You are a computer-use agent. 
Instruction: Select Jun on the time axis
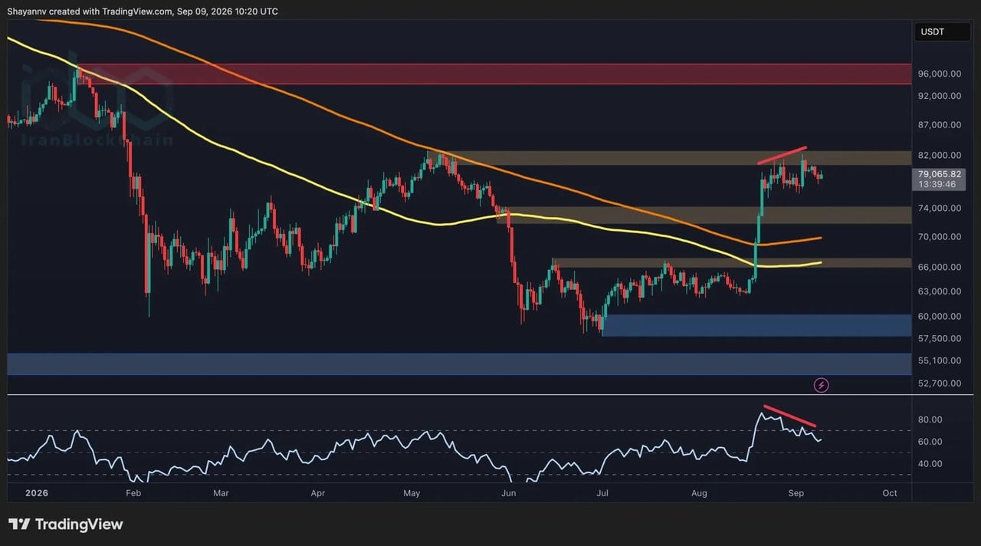(508, 493)
